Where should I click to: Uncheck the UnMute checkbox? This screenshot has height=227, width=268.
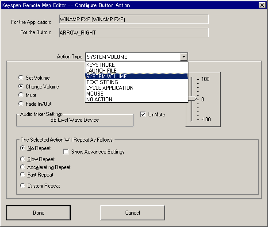coord(143,115)
